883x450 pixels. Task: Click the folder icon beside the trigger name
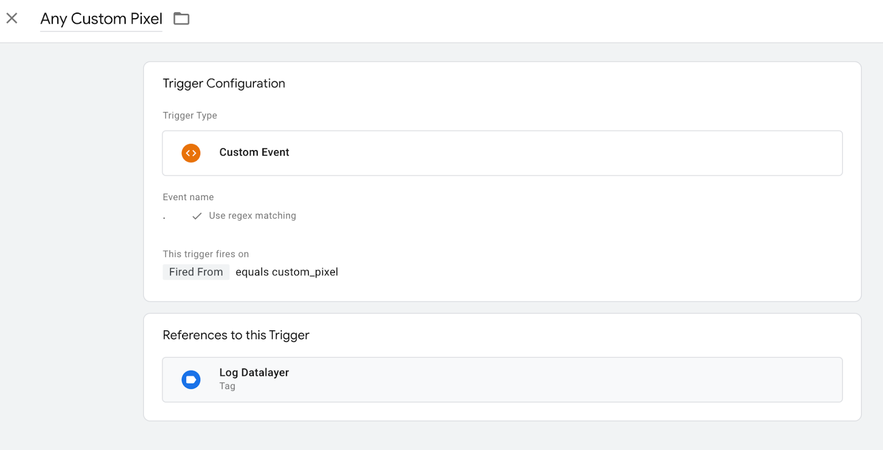(181, 19)
